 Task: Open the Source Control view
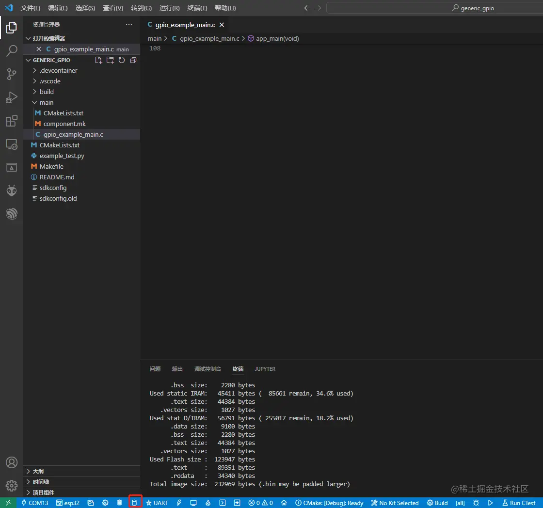12,74
